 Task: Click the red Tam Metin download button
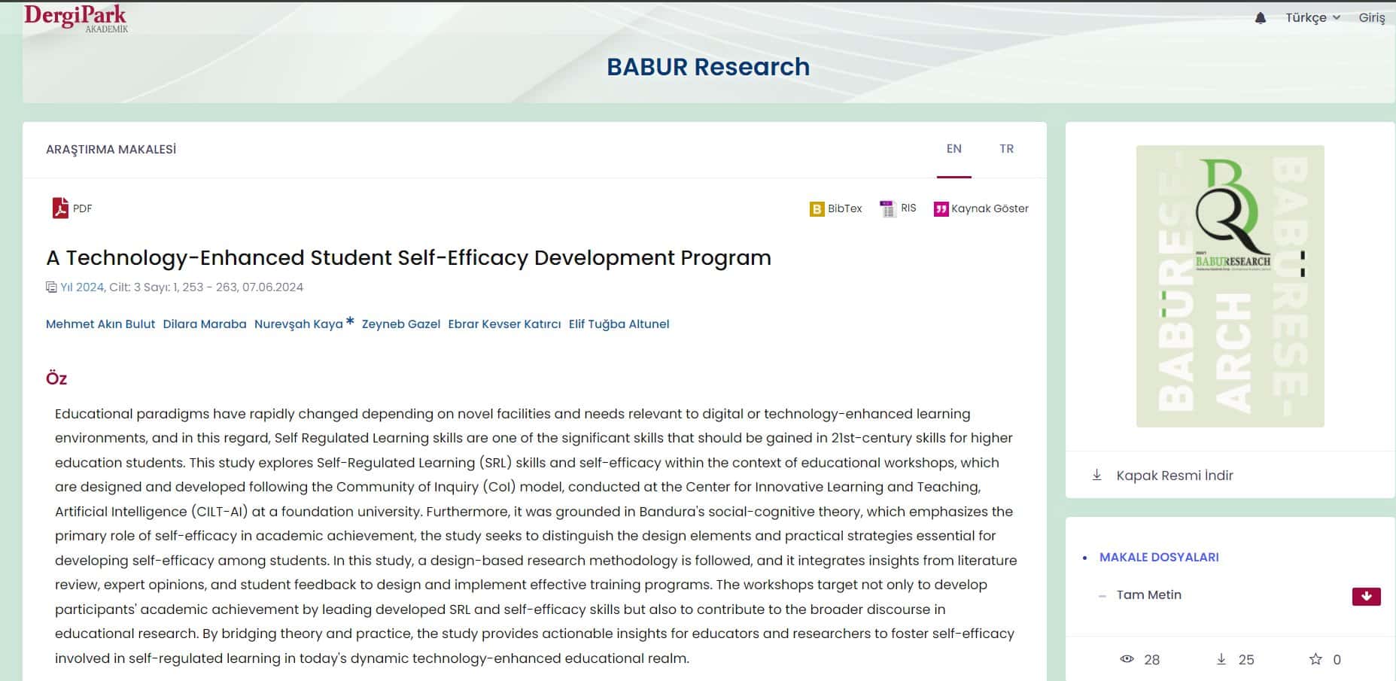tap(1366, 597)
